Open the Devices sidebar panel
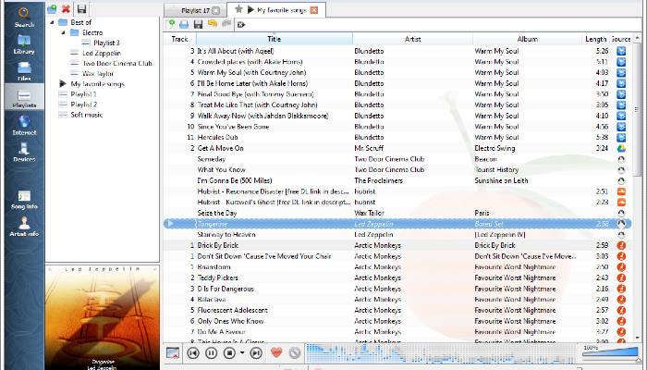The height and width of the screenshot is (370, 647). pos(24,152)
